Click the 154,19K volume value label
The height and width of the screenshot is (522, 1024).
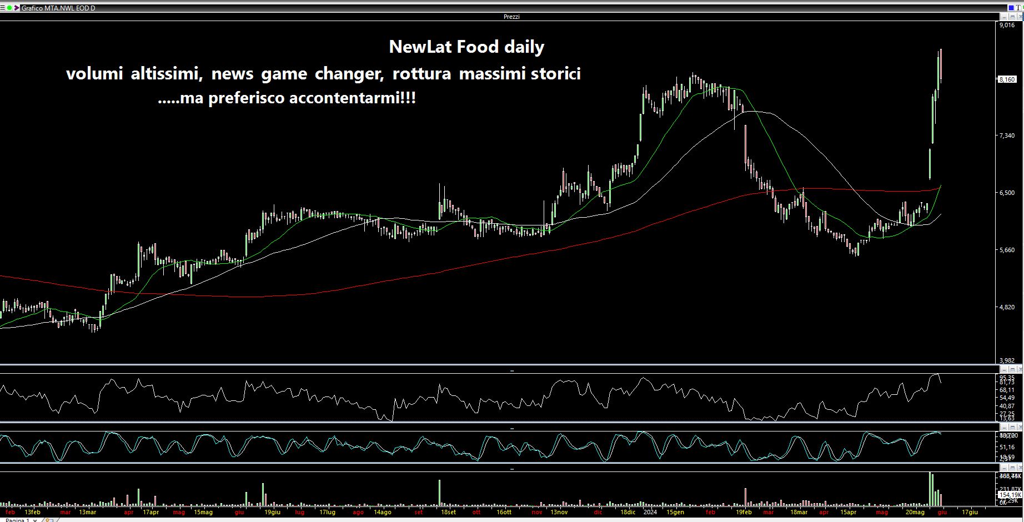pyautogui.click(x=1010, y=494)
